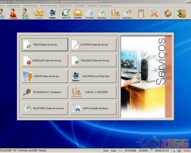Open the wrench and screwdriver tools icon
The image size is (191, 153).
click(x=154, y=14)
